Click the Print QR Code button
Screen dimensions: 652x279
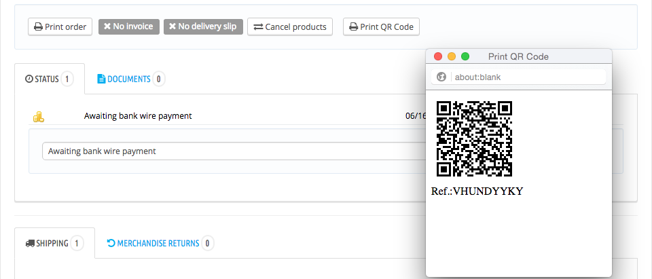pos(382,27)
